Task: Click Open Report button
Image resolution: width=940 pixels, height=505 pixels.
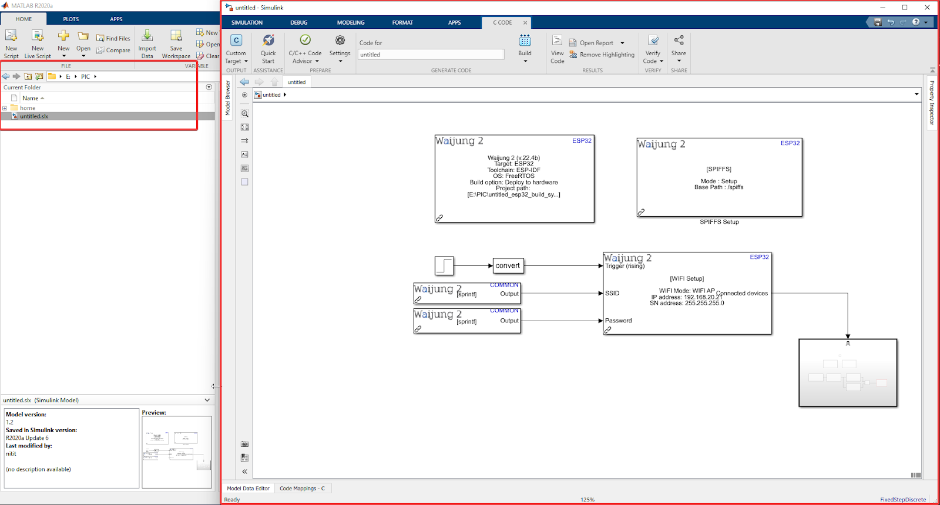Action: pos(591,43)
